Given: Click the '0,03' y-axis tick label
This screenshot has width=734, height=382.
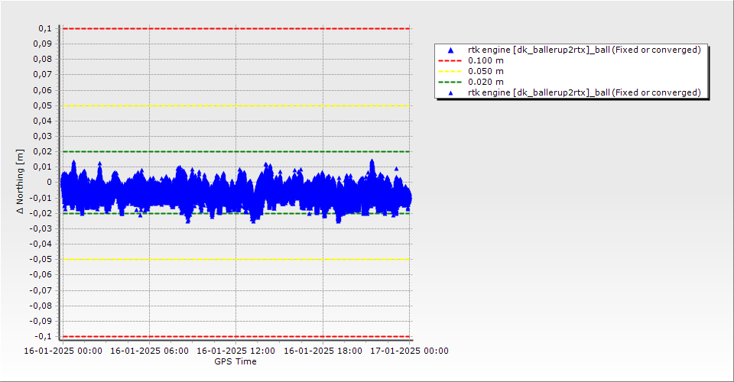Looking at the screenshot, I should 43,137.
